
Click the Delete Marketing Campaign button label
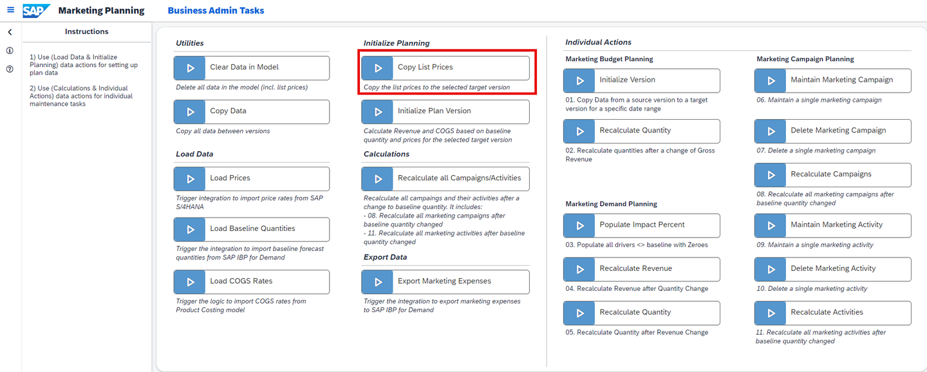[839, 131]
